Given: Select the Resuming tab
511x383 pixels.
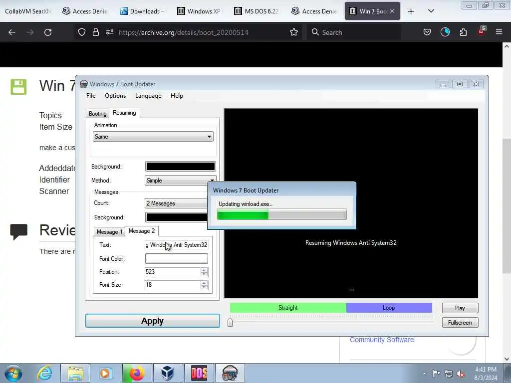Looking at the screenshot, I should (x=124, y=113).
